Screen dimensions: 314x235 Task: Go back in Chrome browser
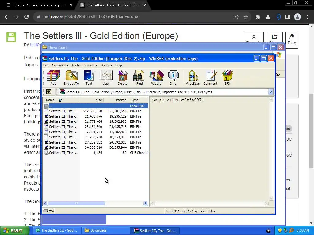point(7,17)
